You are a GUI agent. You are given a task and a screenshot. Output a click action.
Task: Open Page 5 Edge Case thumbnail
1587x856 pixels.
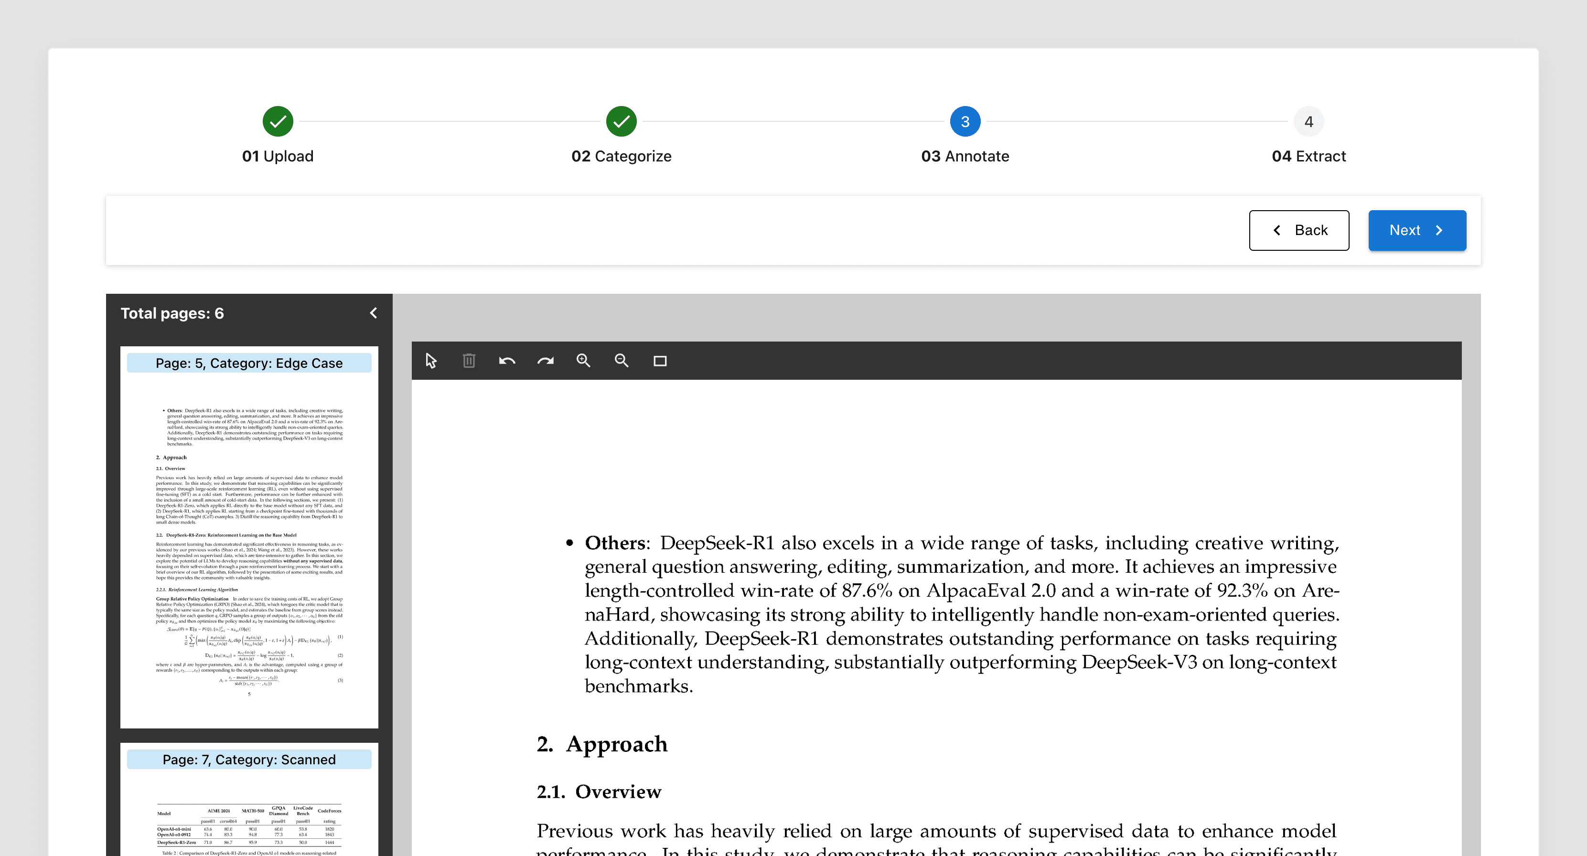pyautogui.click(x=249, y=537)
